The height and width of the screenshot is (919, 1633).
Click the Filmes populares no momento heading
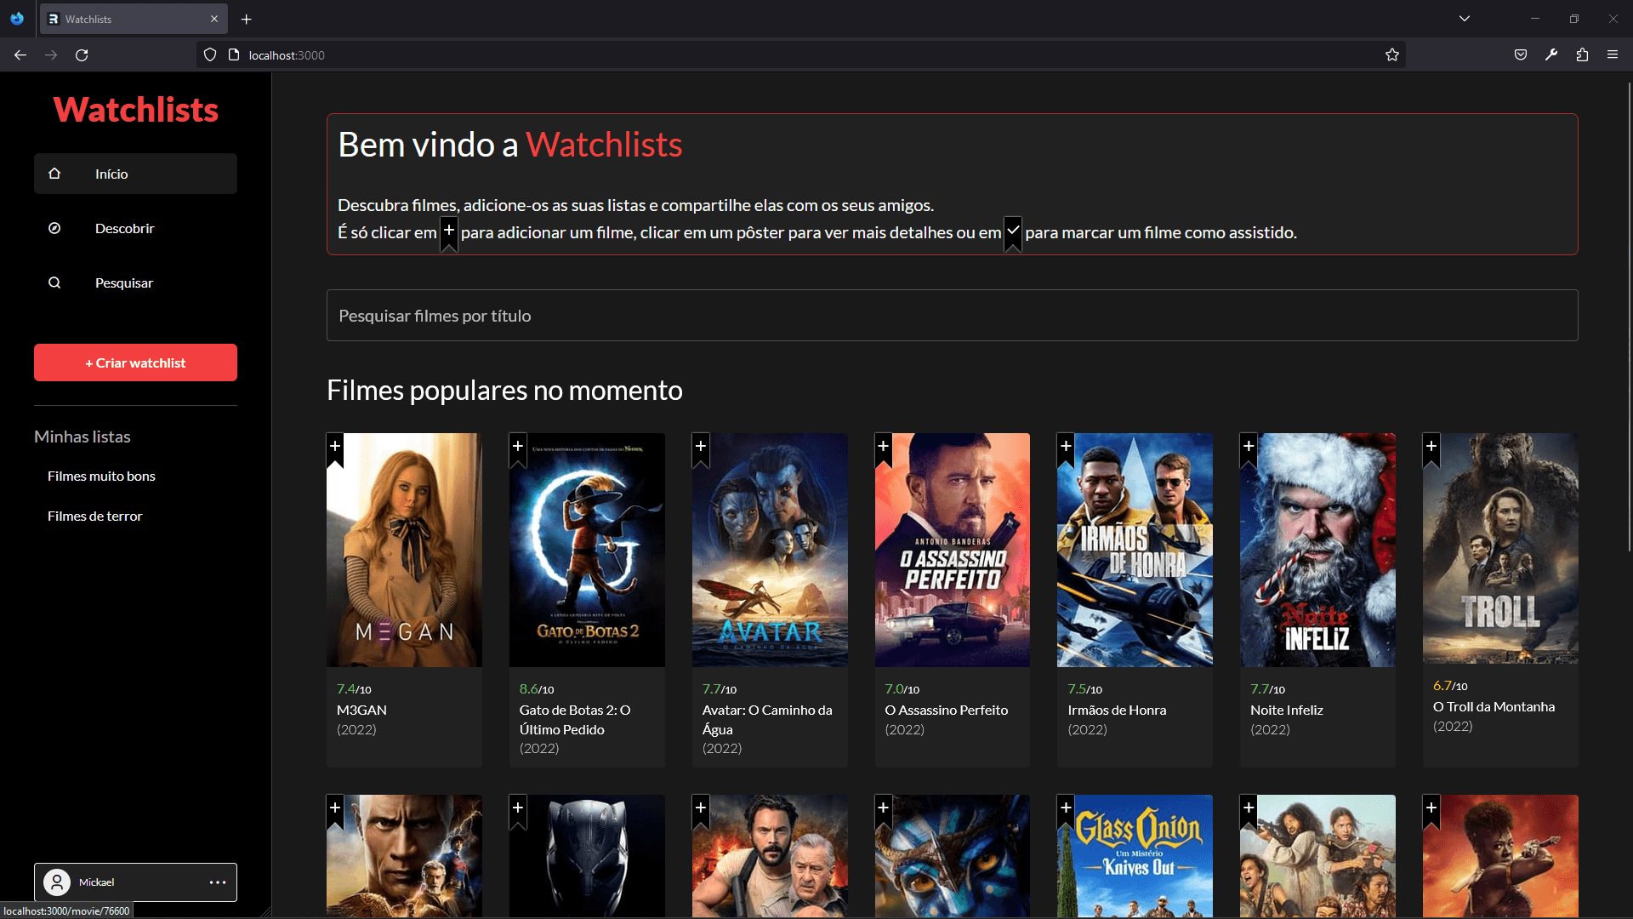[504, 390]
